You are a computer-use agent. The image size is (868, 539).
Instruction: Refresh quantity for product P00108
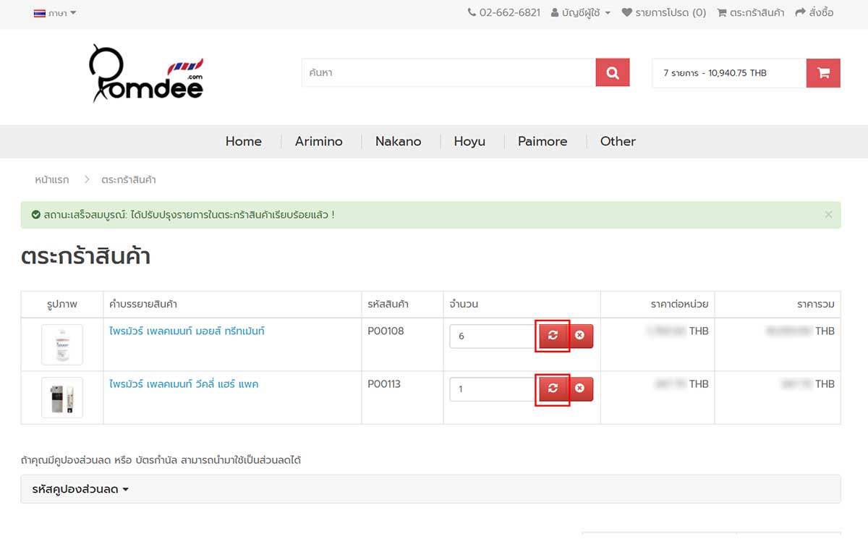[553, 336]
